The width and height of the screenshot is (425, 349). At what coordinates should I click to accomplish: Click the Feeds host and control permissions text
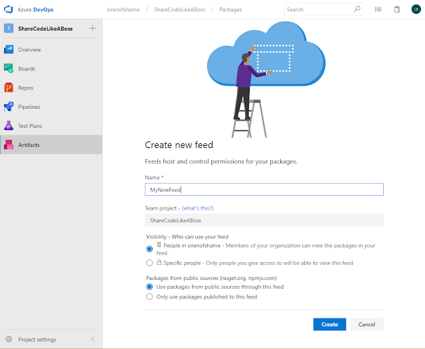click(221, 162)
